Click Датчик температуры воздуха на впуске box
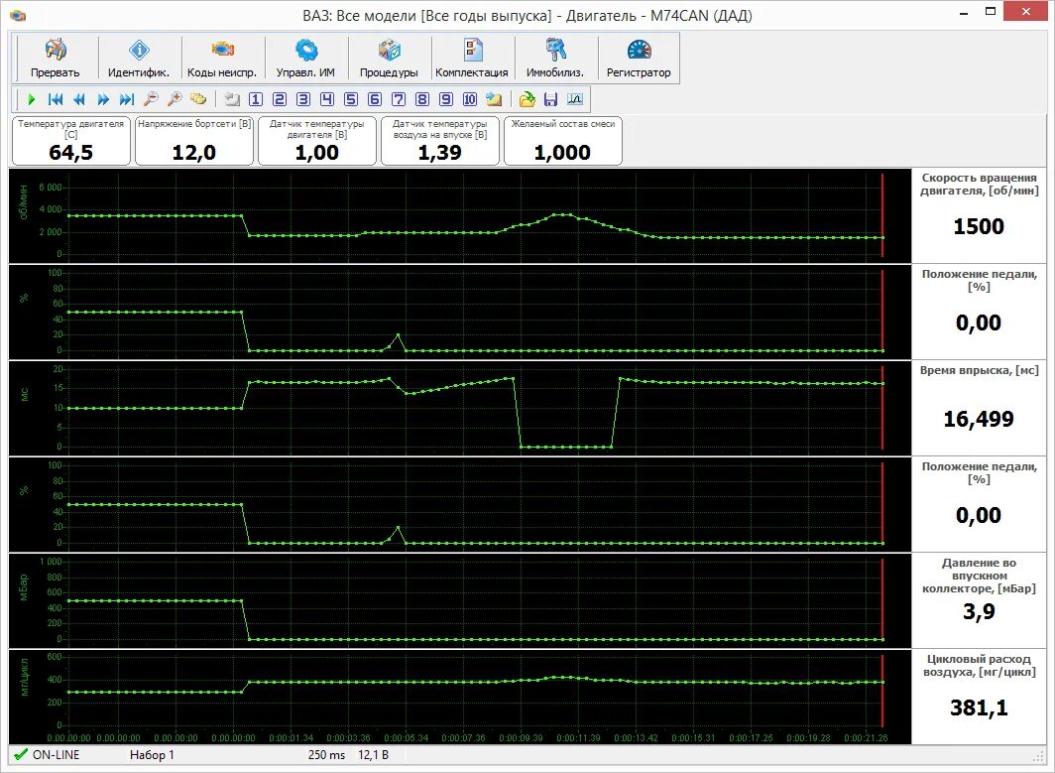 click(x=440, y=141)
